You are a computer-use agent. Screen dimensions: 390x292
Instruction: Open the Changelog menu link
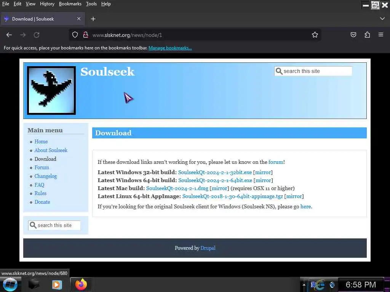coord(46,176)
